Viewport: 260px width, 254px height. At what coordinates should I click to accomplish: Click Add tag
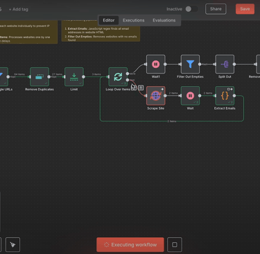[x=19, y=9]
